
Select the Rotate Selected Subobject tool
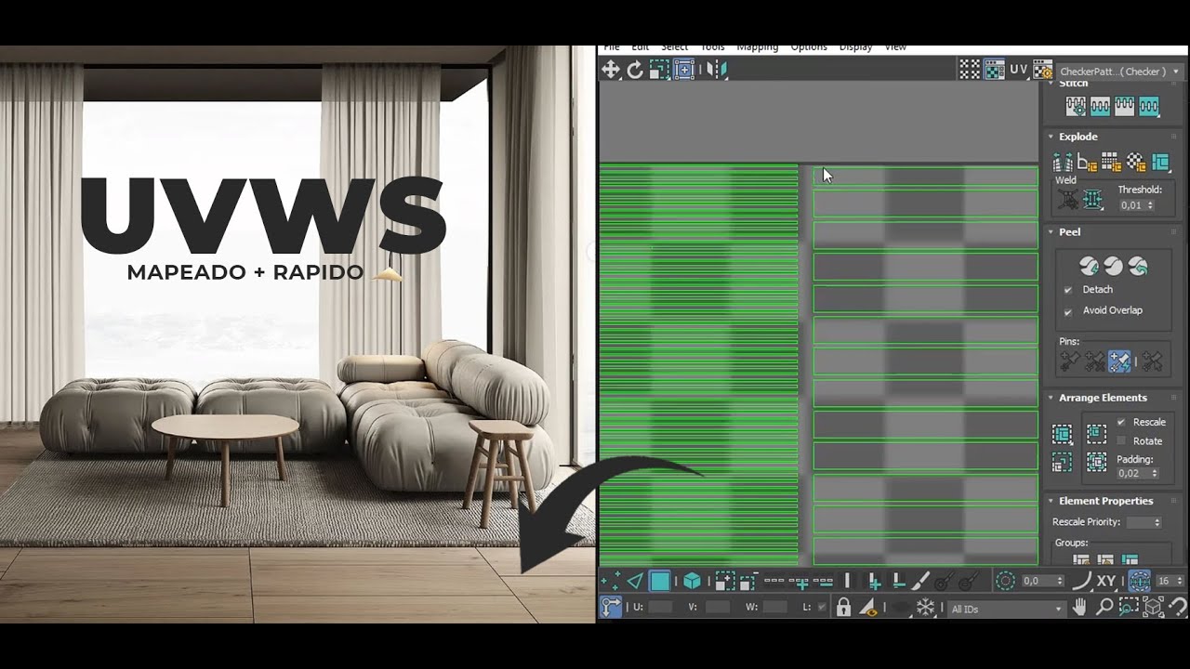635,70
